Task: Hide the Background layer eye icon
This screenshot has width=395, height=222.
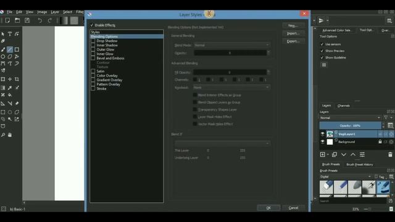Action: click(322, 142)
